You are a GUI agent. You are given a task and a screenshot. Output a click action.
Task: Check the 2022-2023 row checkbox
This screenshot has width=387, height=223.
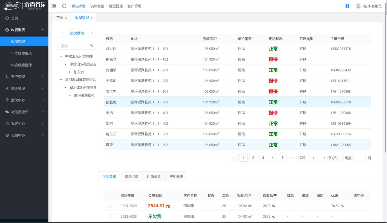tap(111, 216)
